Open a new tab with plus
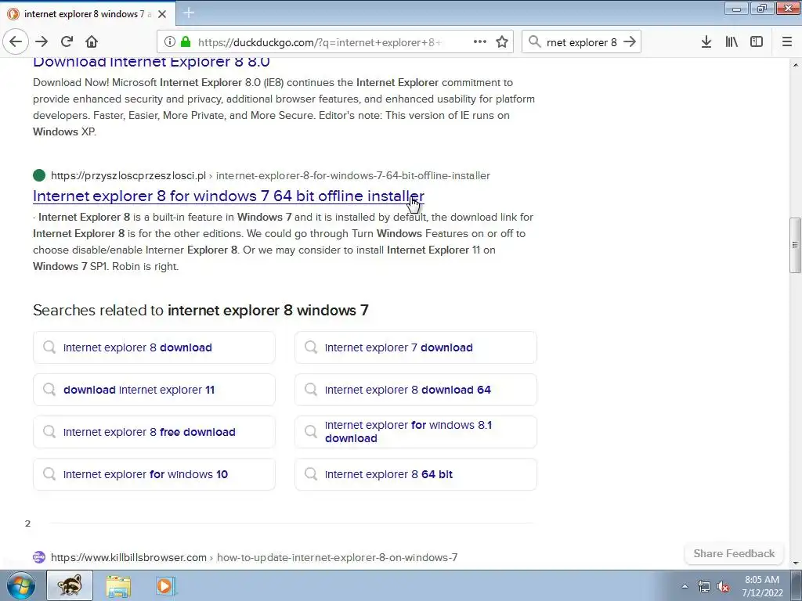802x601 pixels. 189,13
